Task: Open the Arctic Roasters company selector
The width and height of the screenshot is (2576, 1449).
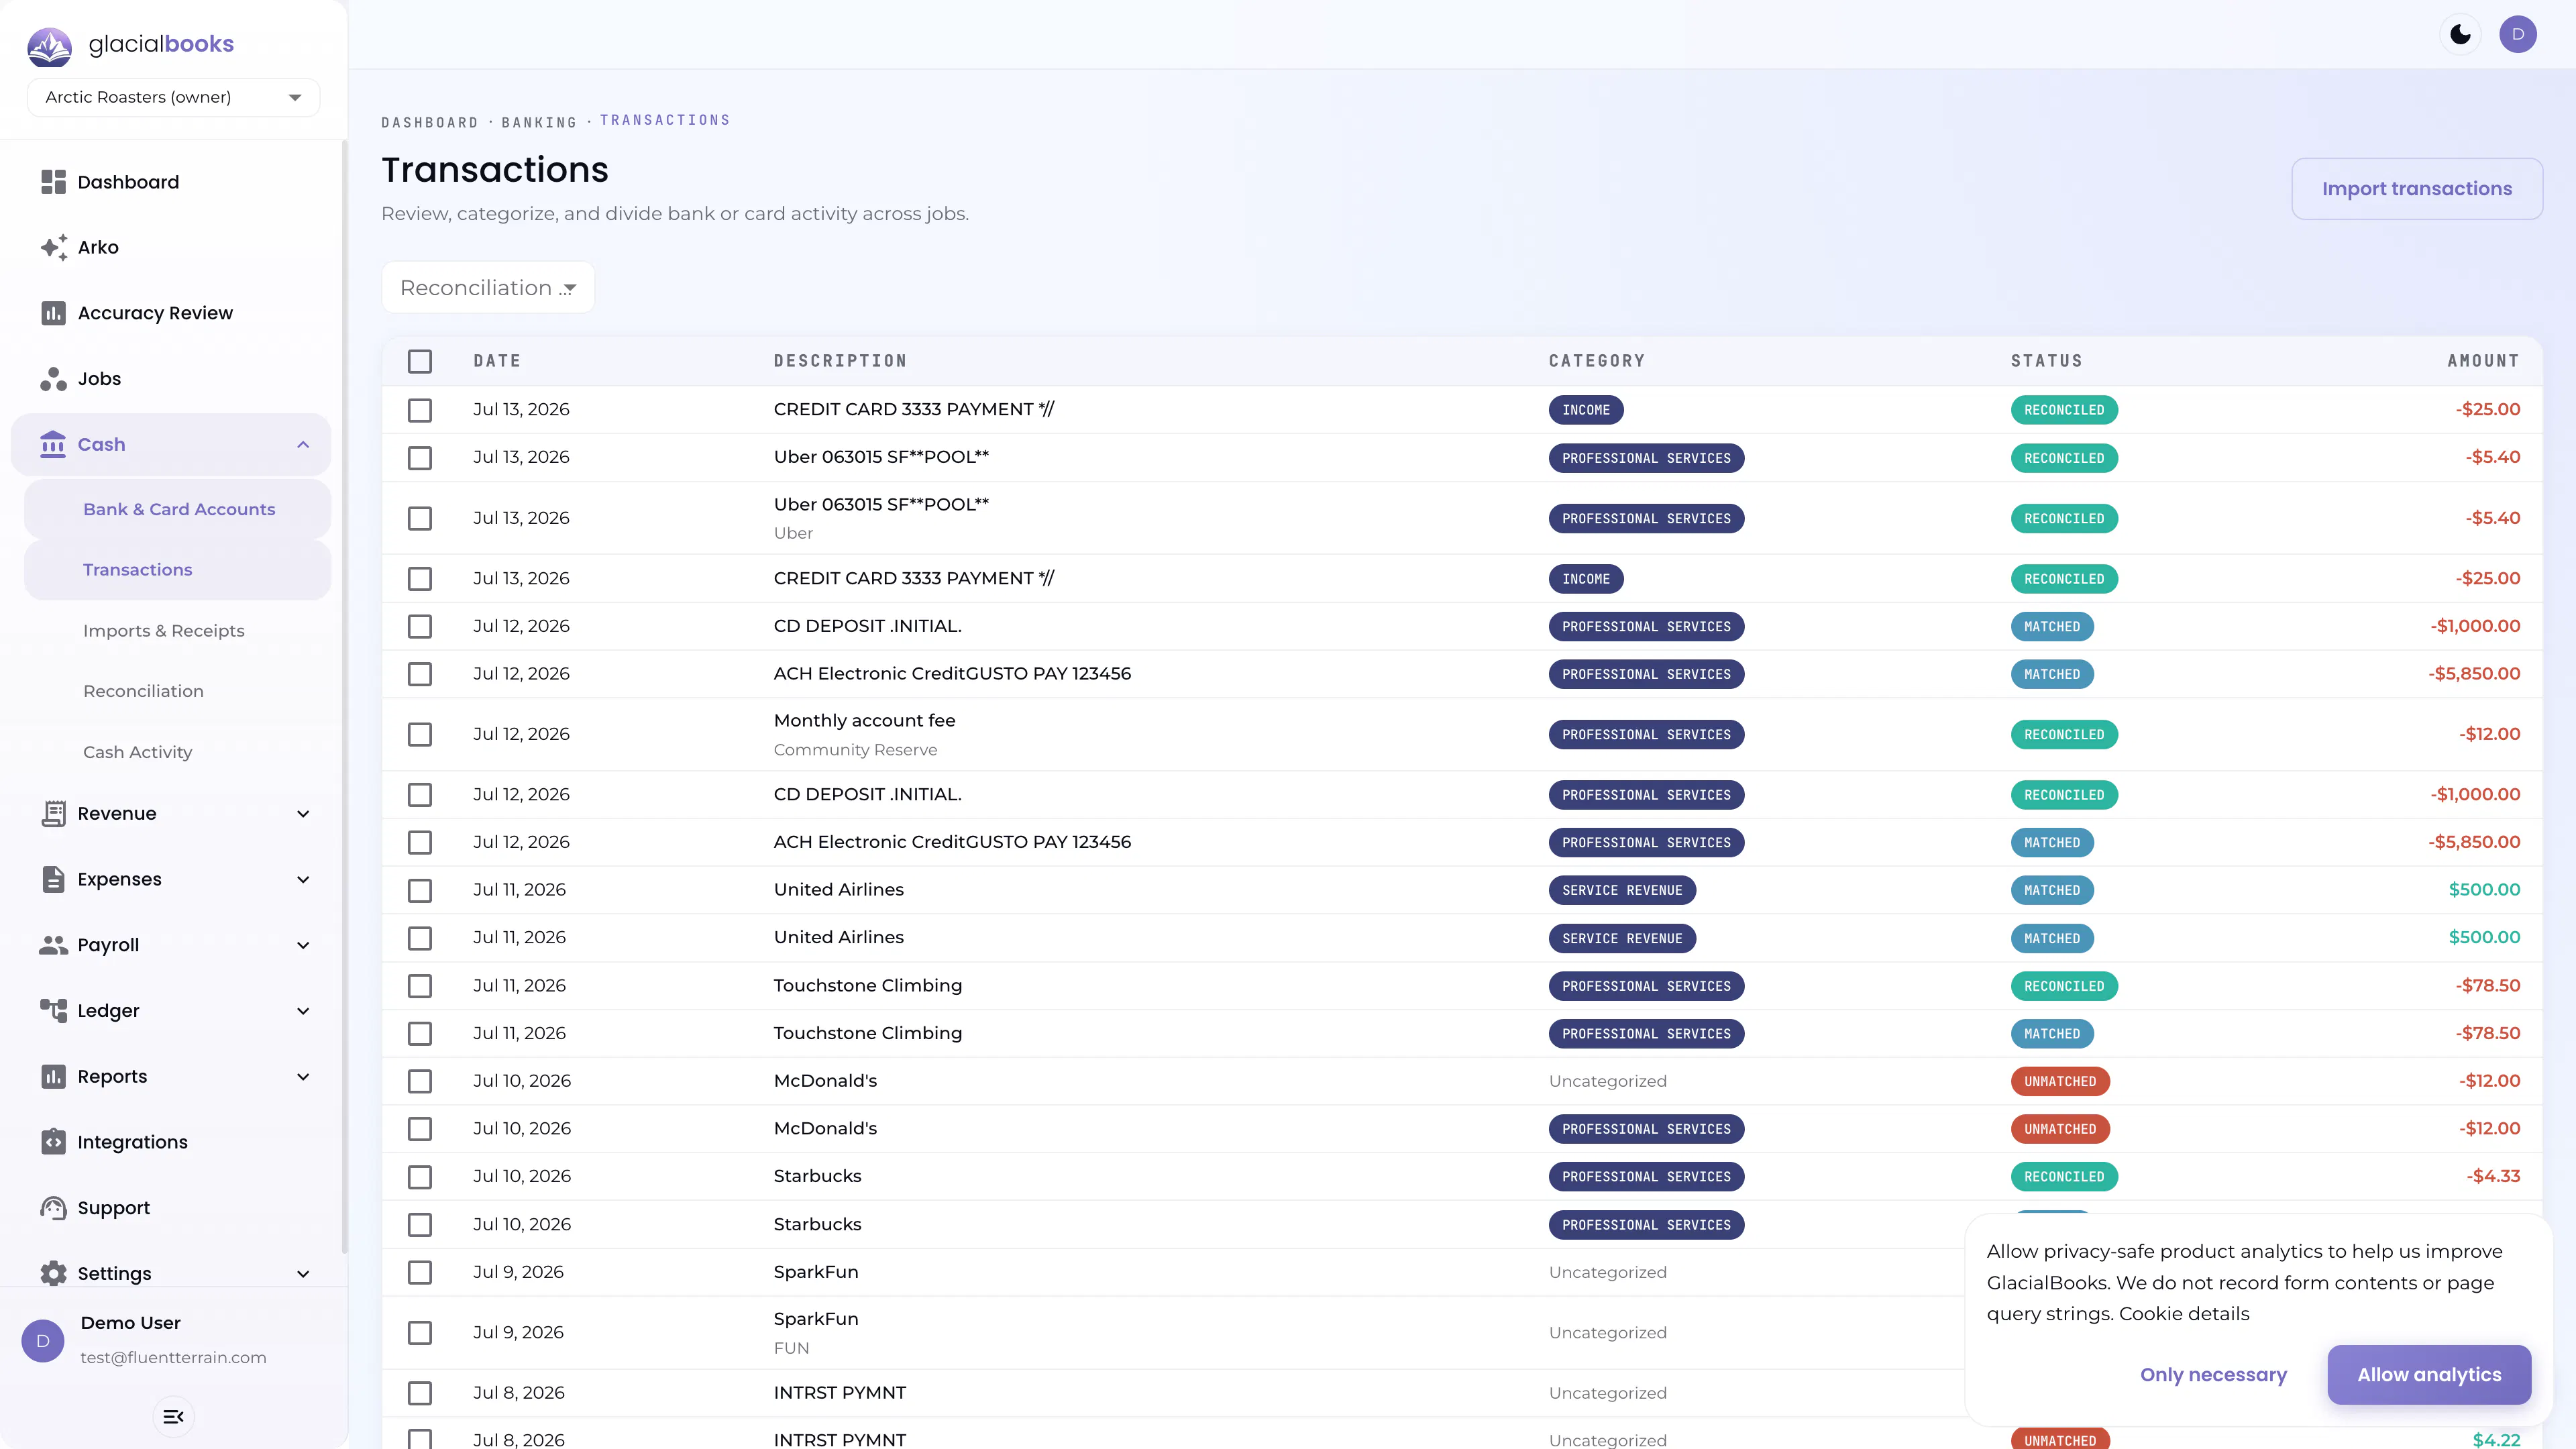Action: pos(173,97)
